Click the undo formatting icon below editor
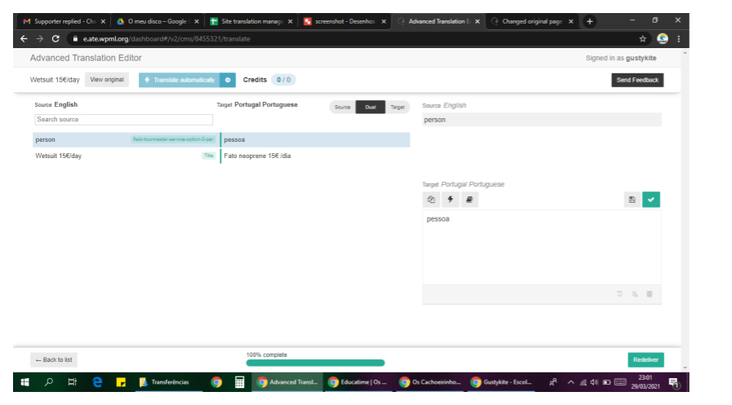This screenshot has height=405, width=732. [619, 294]
